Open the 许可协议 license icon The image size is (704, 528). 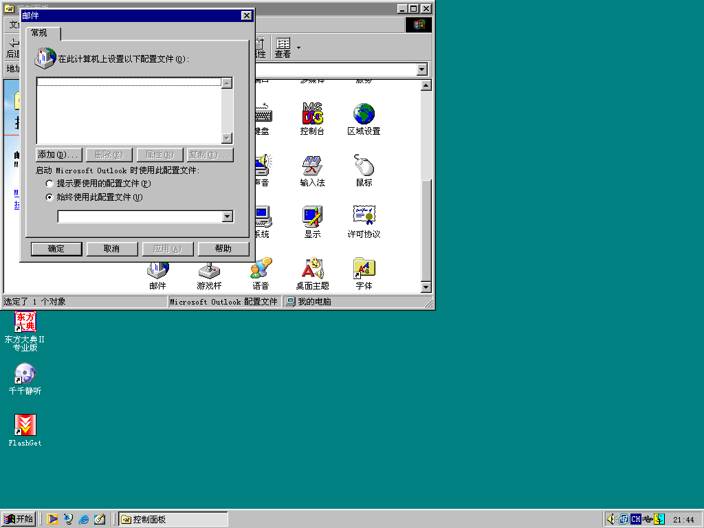point(364,217)
